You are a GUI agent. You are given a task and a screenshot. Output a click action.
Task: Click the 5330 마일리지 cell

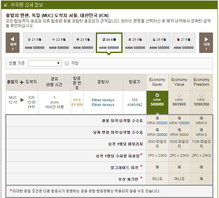pos(179,144)
